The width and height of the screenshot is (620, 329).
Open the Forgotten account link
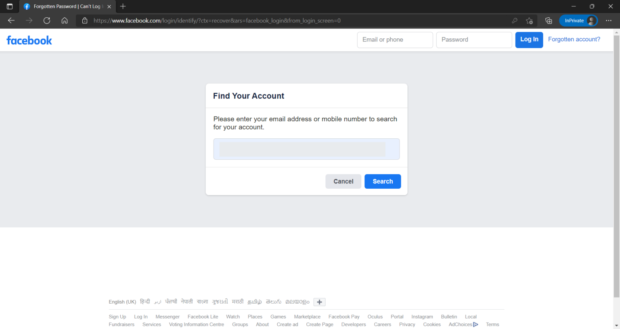(x=574, y=39)
